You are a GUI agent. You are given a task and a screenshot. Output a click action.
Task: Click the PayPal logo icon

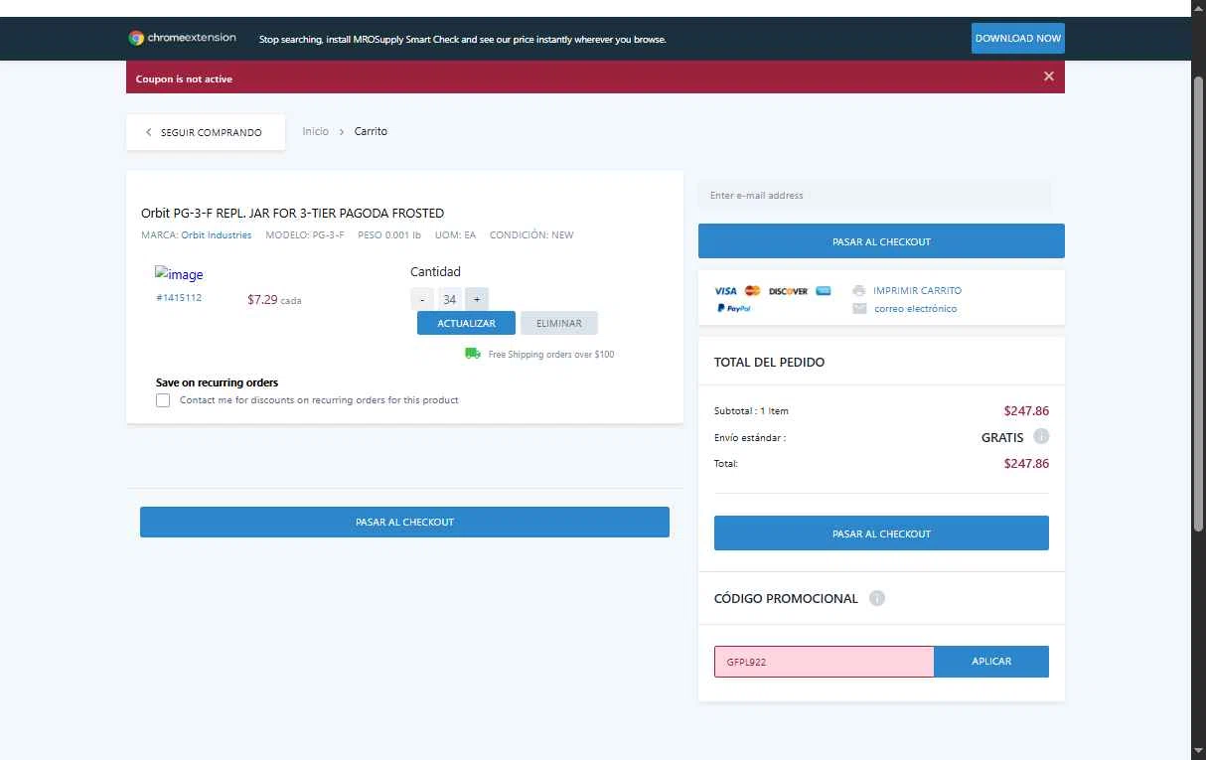734,309
